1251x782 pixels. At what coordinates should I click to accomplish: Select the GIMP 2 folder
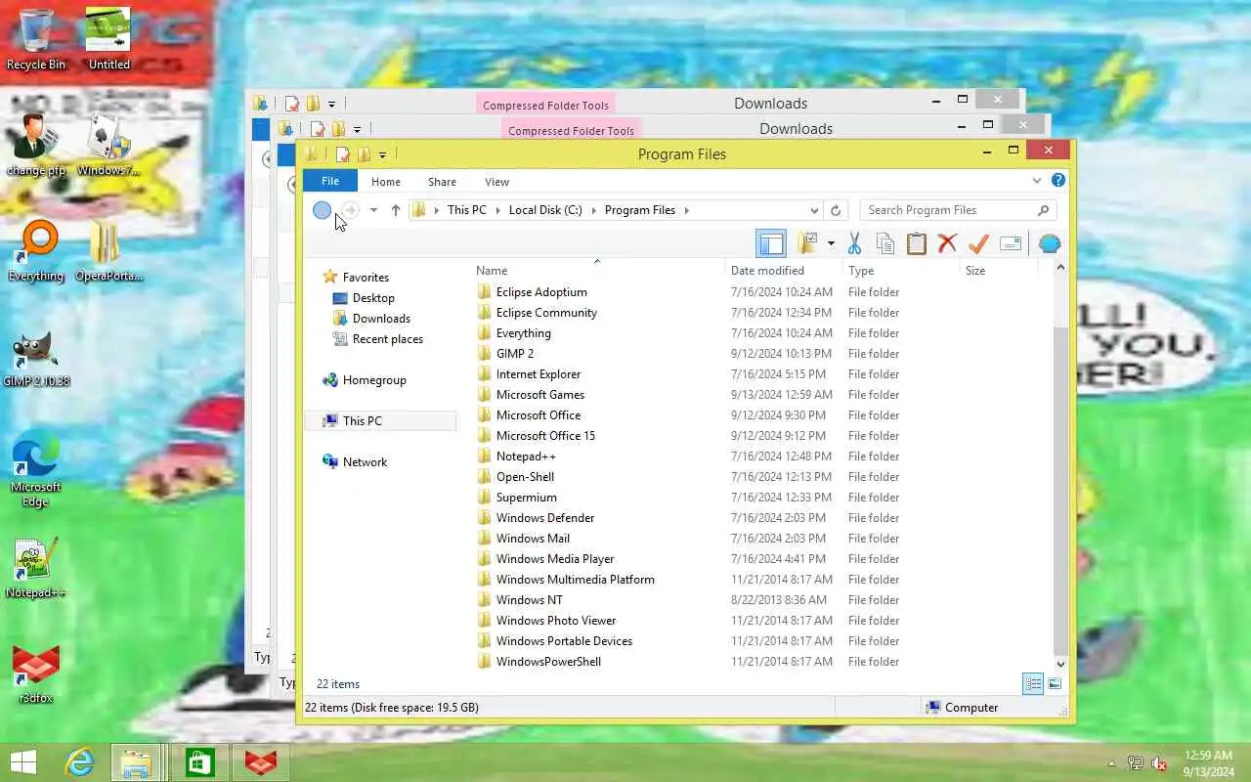click(515, 354)
